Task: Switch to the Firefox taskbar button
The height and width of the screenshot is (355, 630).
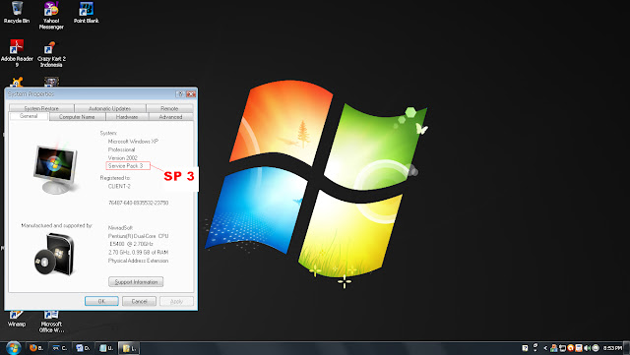Action: 36,348
